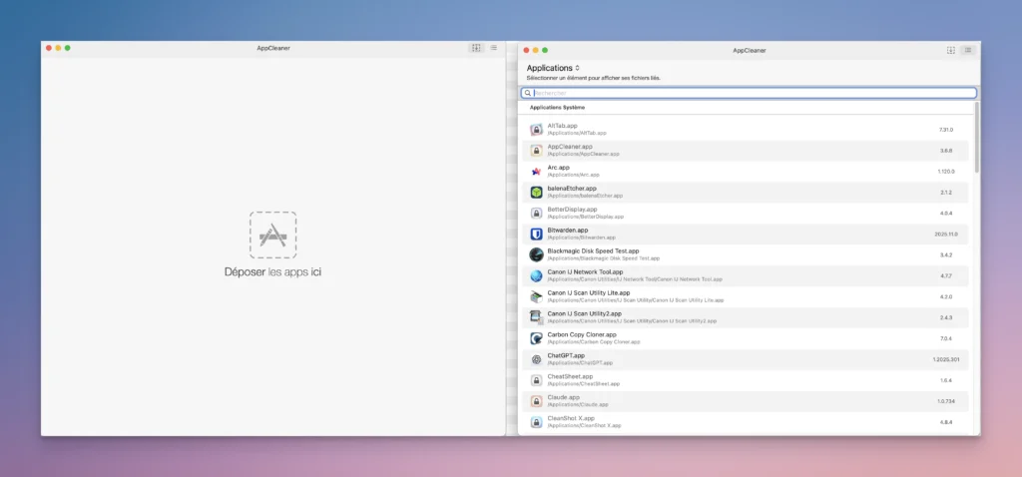Click the Sélectionner un élément hint text
This screenshot has height=477, width=1022.
pos(593,78)
